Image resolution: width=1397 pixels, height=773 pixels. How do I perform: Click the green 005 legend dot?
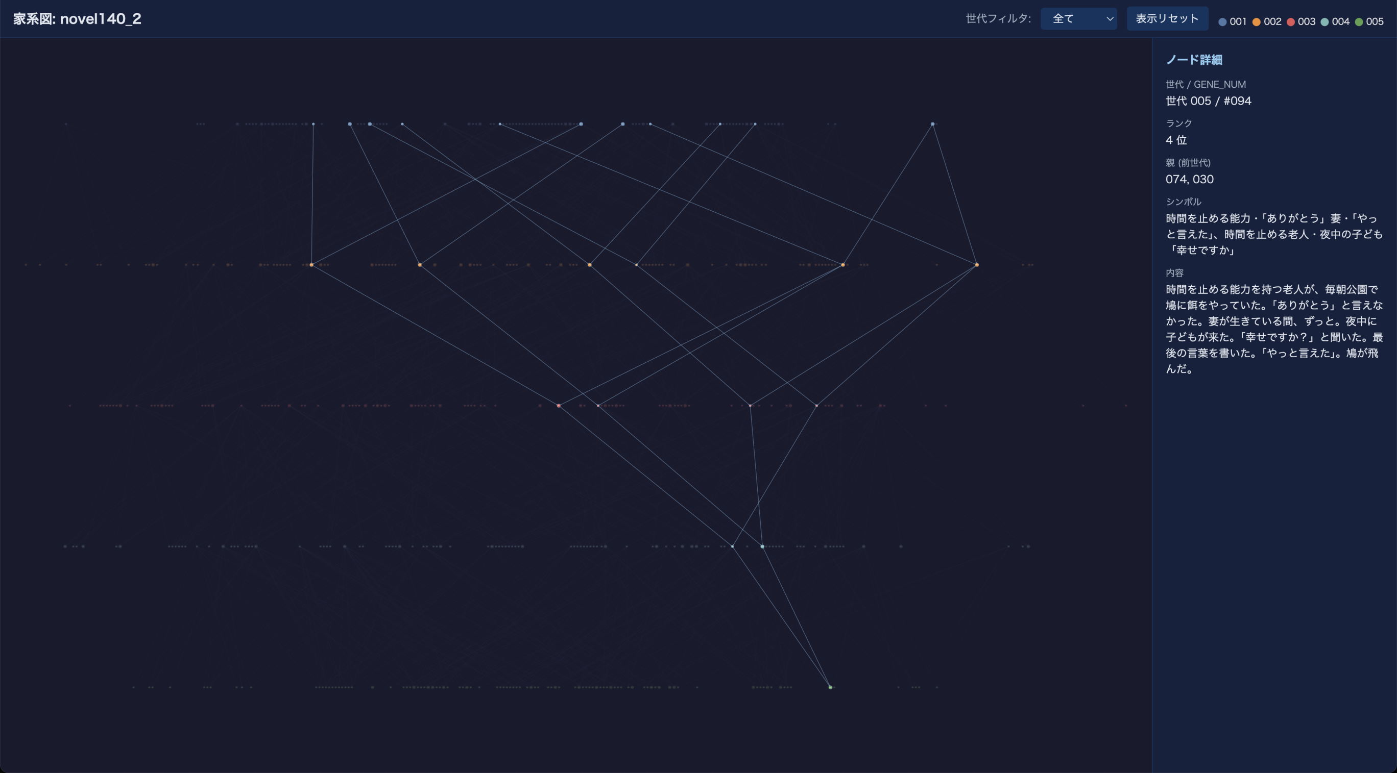[x=1359, y=22]
